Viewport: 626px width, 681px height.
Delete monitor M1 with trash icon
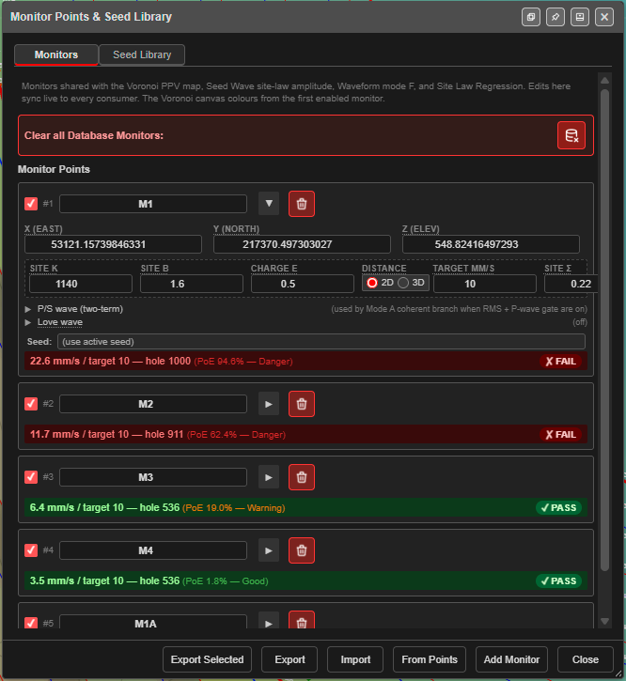[x=302, y=204]
